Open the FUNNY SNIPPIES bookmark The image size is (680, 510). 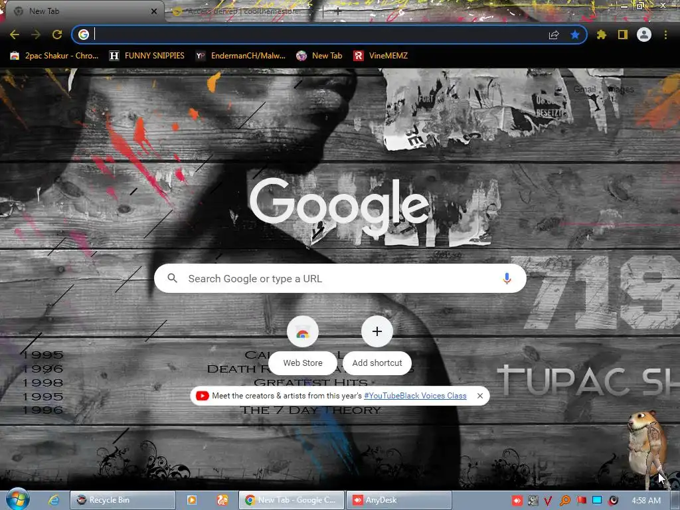147,56
